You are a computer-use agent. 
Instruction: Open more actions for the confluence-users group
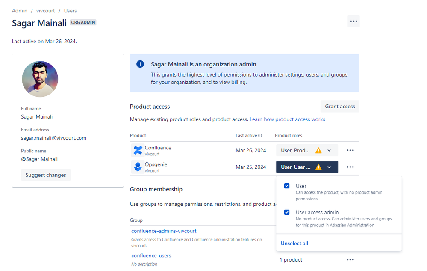pos(350,259)
